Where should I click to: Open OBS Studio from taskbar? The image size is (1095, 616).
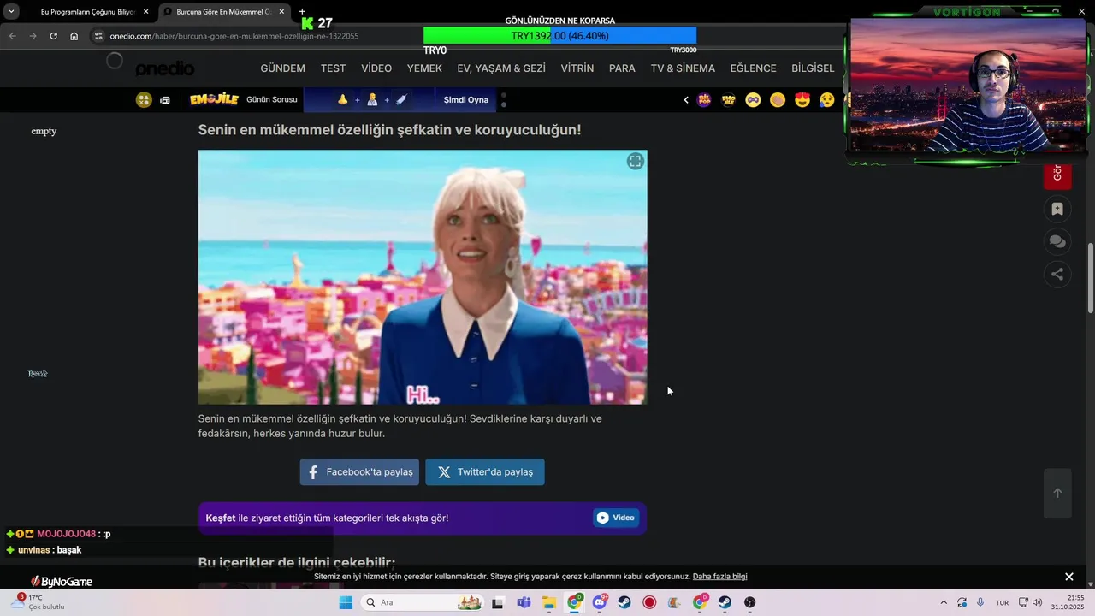[x=750, y=603]
